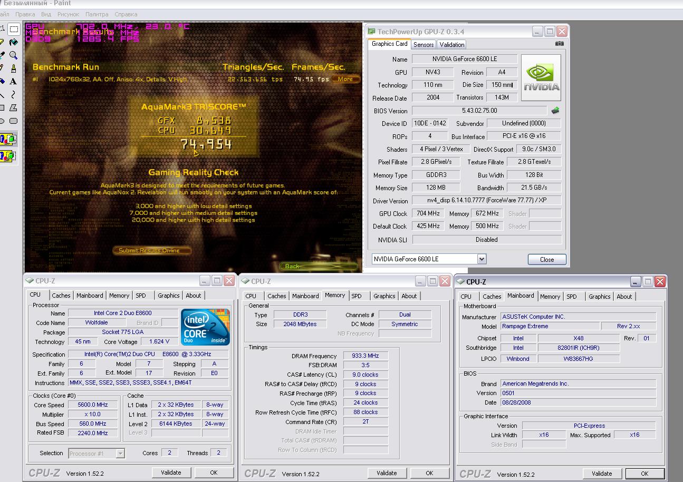Click the GPU-Z screenshot camera icon
The height and width of the screenshot is (482, 683).
[x=560, y=44]
